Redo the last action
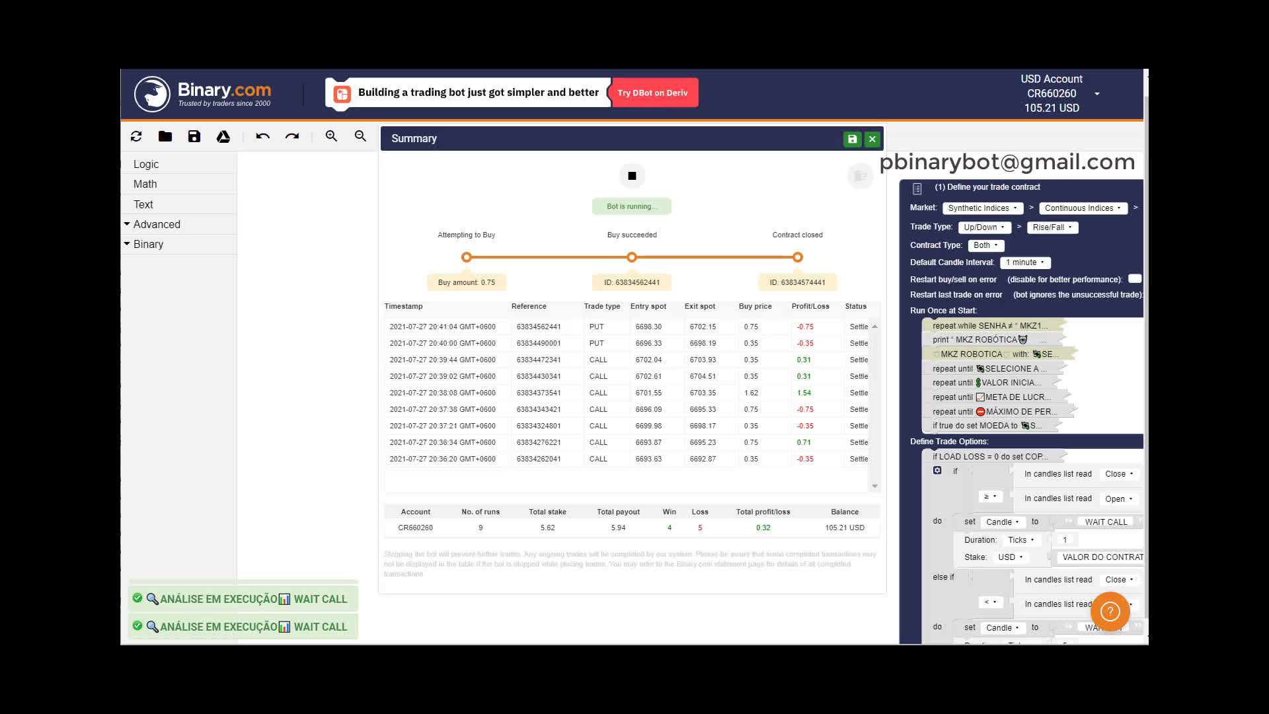 [x=291, y=136]
